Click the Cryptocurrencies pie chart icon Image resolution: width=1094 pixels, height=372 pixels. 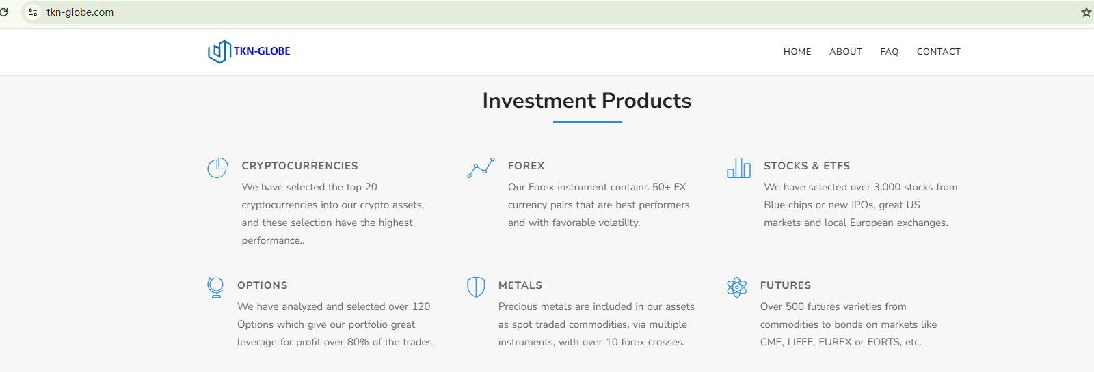(217, 168)
